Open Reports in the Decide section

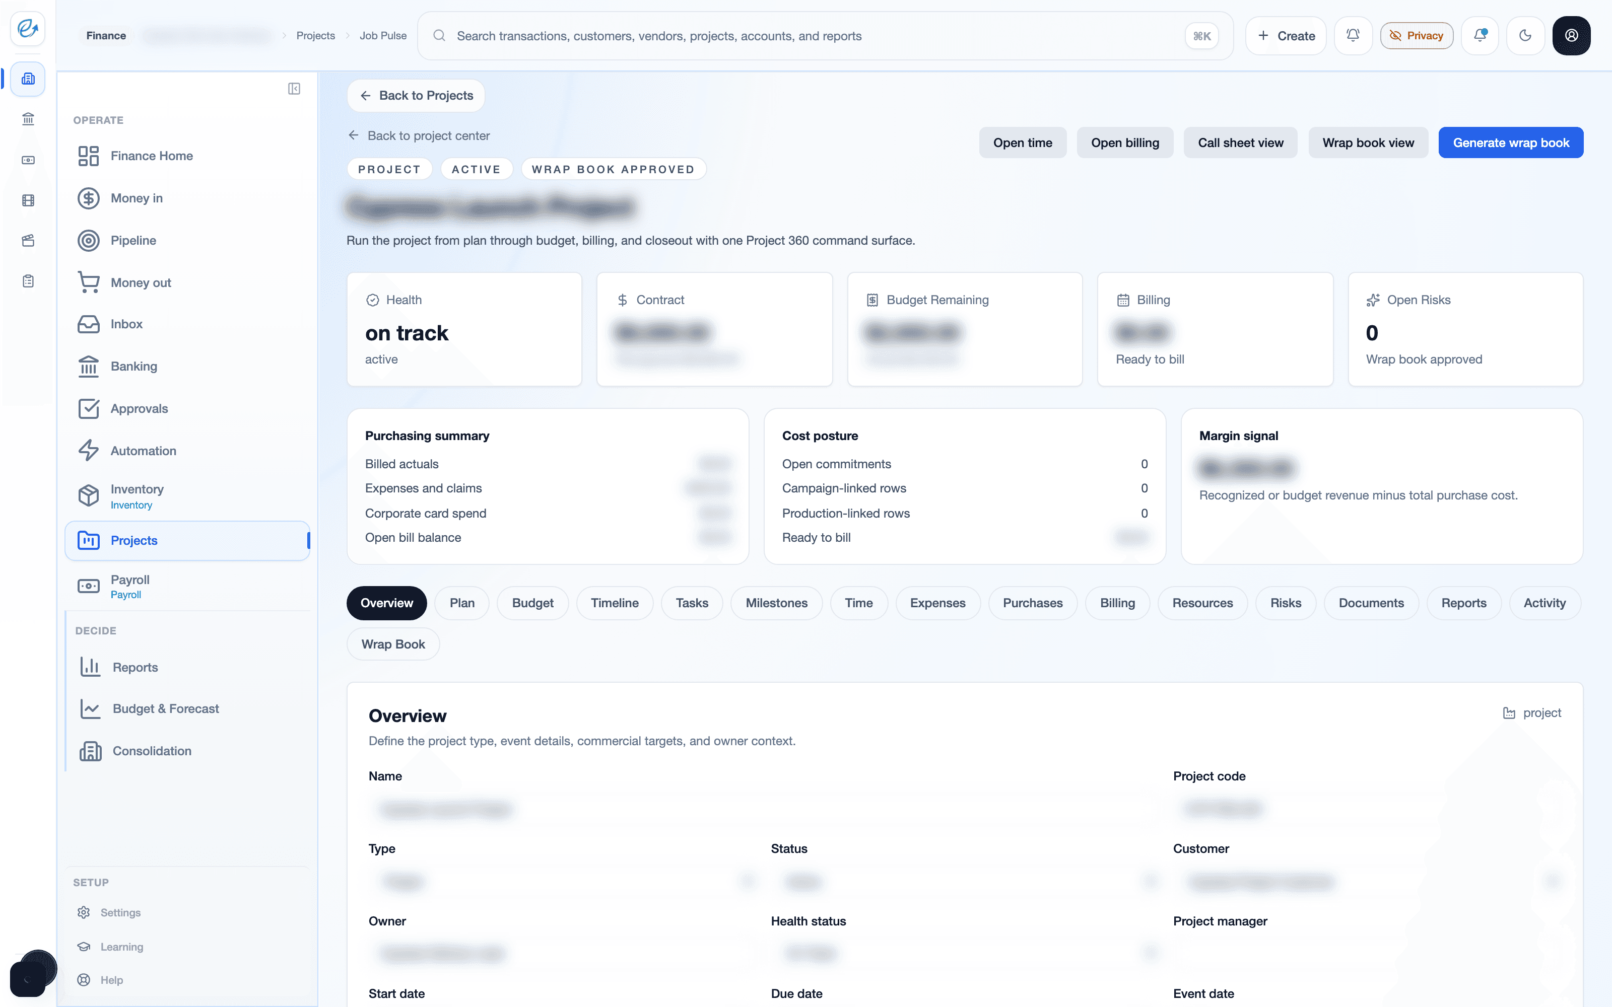(187, 667)
